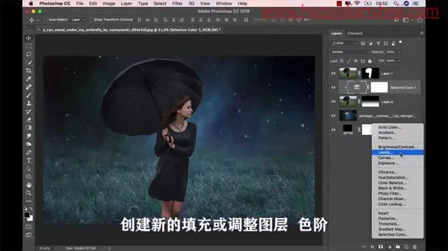Select the Pen tool
The width and height of the screenshot is (448, 251).
click(x=29, y=152)
